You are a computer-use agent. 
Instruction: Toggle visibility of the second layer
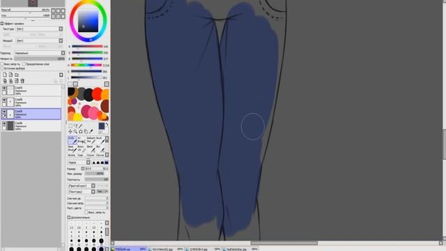4,100
